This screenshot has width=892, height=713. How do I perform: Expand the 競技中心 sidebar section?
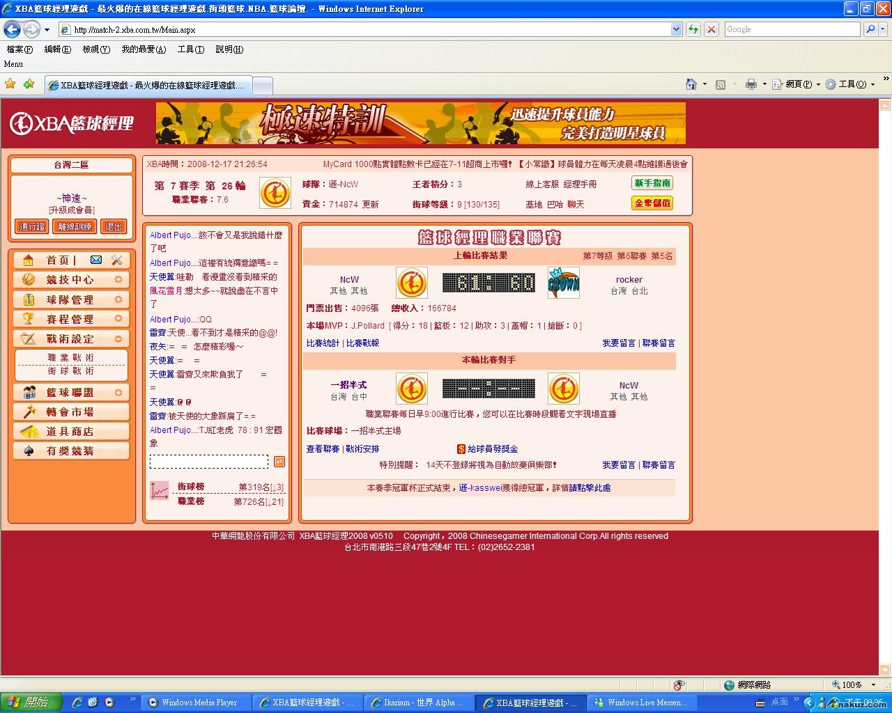coord(118,279)
